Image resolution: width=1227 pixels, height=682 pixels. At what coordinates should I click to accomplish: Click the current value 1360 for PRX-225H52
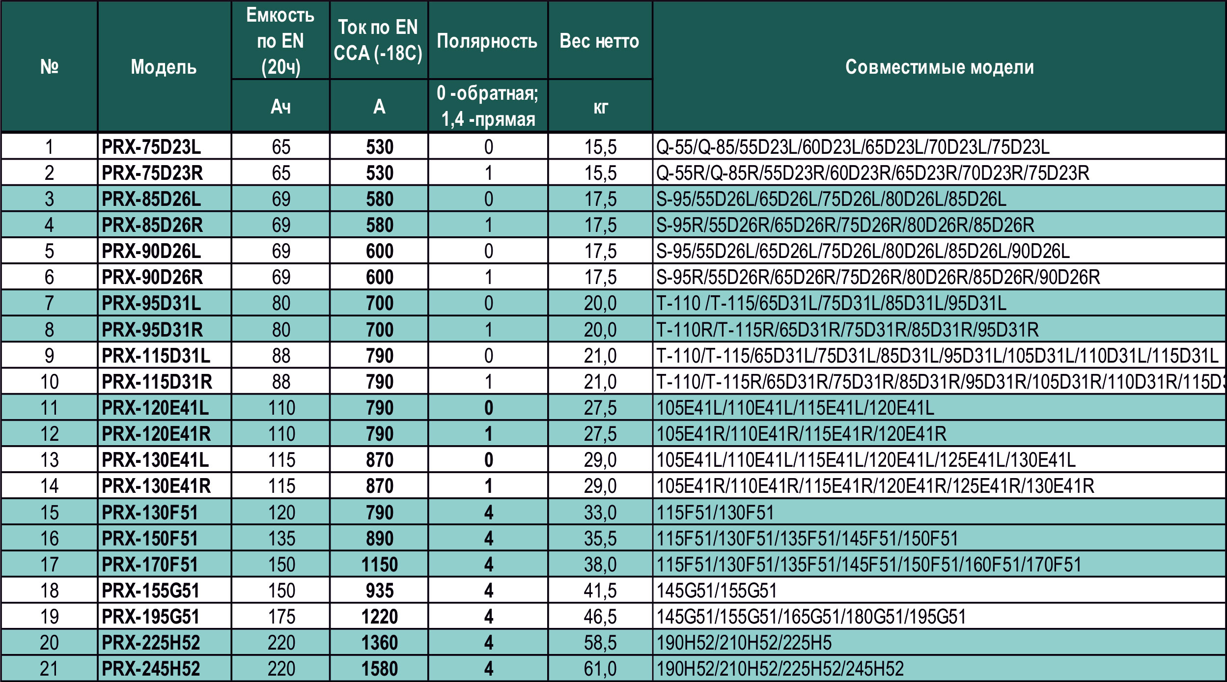pos(379,642)
